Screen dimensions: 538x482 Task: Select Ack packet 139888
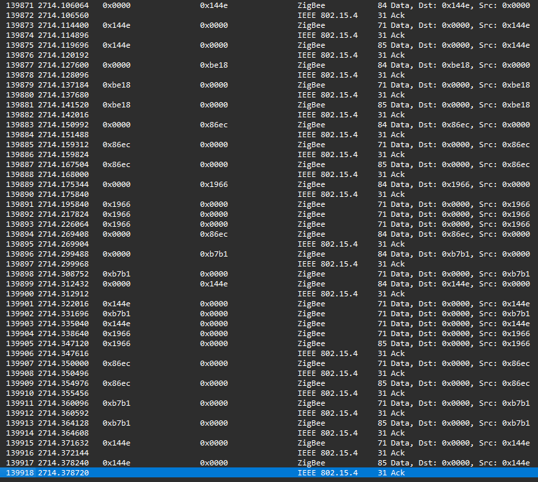[269, 175]
